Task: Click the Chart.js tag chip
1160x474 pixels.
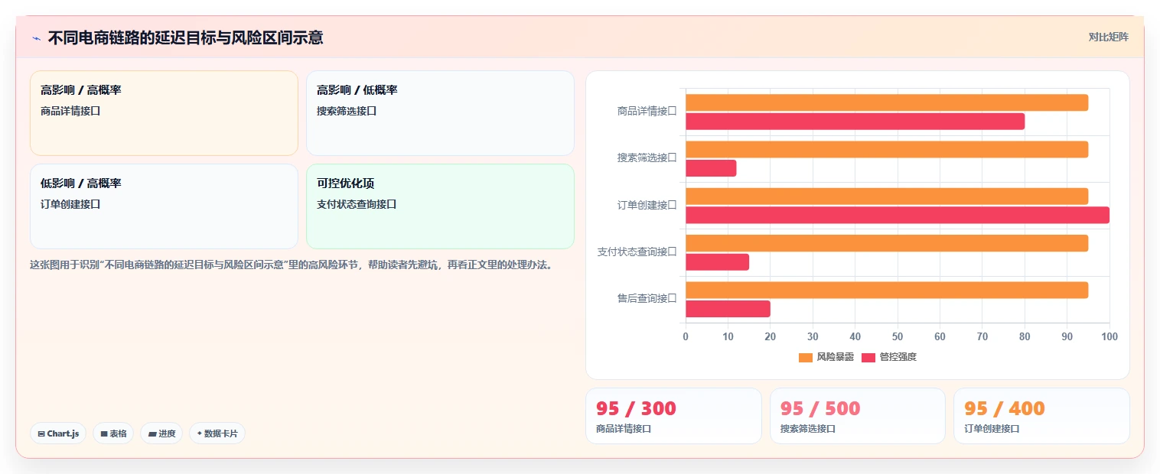Action: pos(58,433)
